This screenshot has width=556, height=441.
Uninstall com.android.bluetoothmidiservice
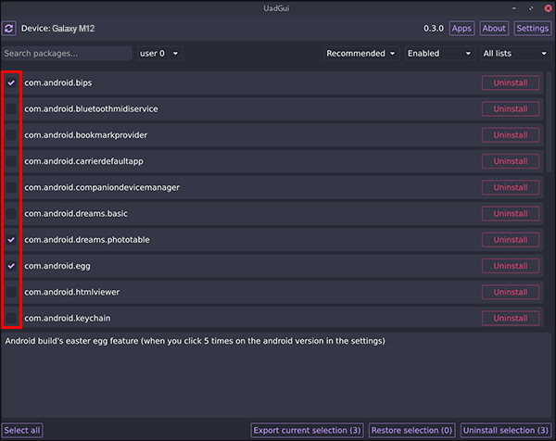(x=511, y=108)
